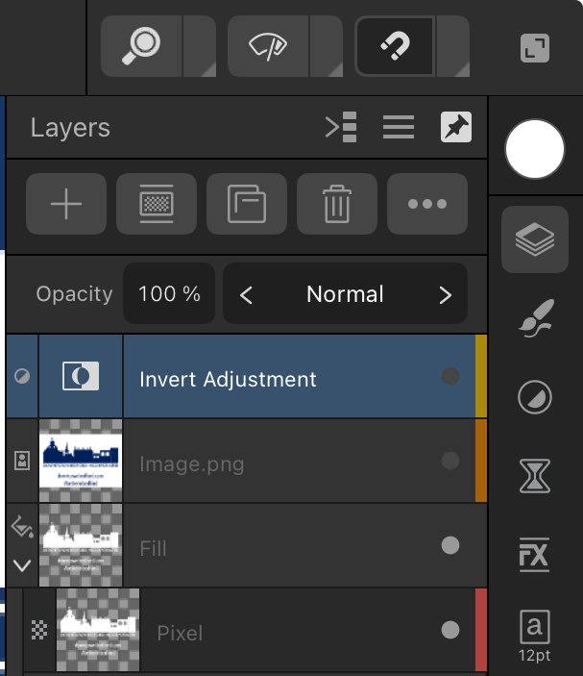Click the mask layer icon

(x=157, y=204)
